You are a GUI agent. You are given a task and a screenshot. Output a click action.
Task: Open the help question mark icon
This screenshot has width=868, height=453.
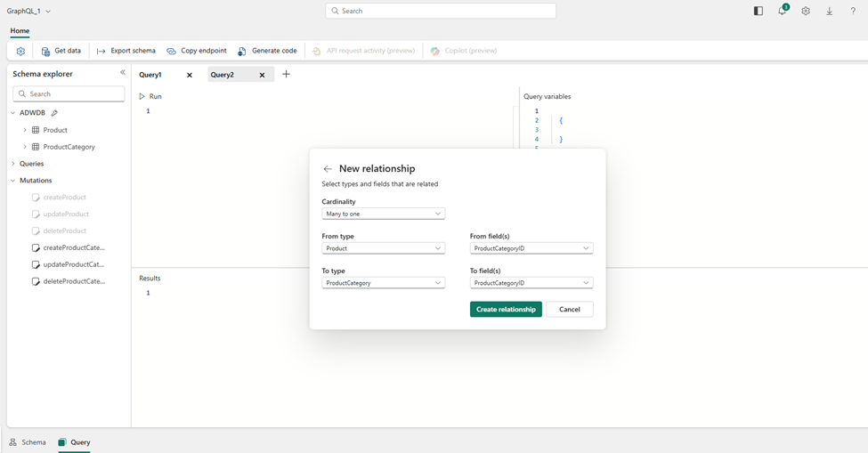click(852, 12)
